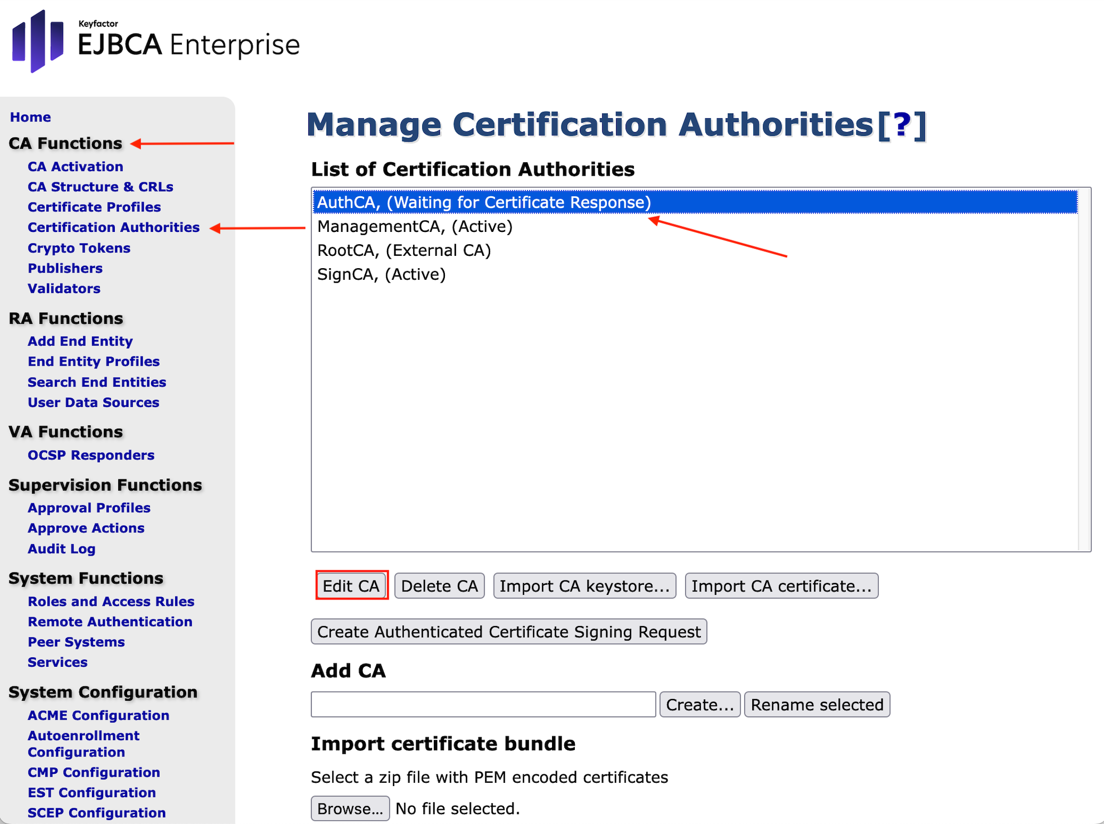This screenshot has height=824, width=1104.
Task: Open Import CA keystore dialog
Action: [584, 586]
